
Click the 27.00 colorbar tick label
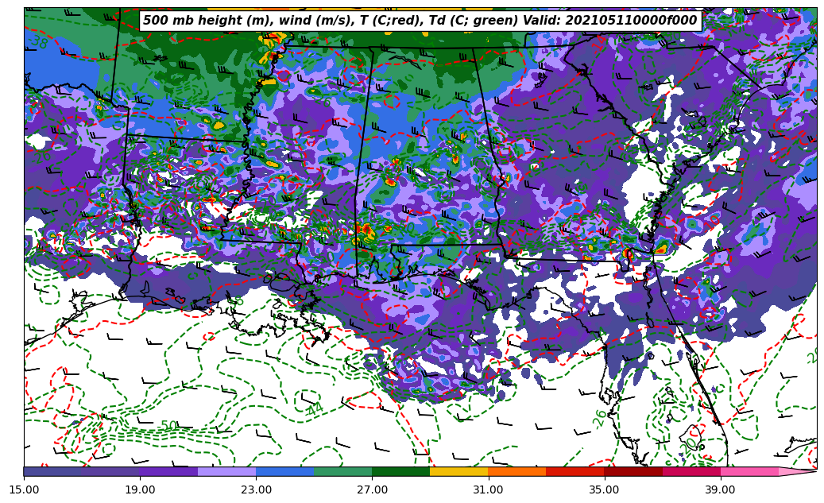[372, 489]
